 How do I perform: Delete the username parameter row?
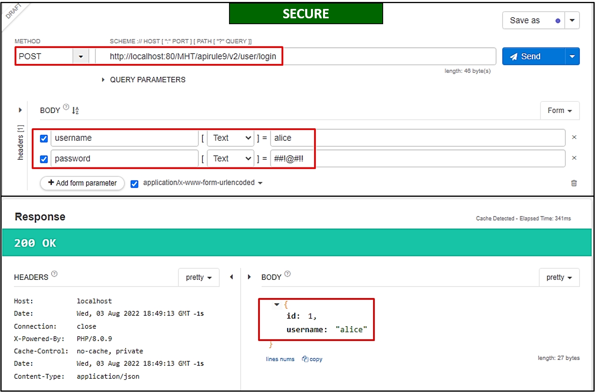click(x=574, y=137)
